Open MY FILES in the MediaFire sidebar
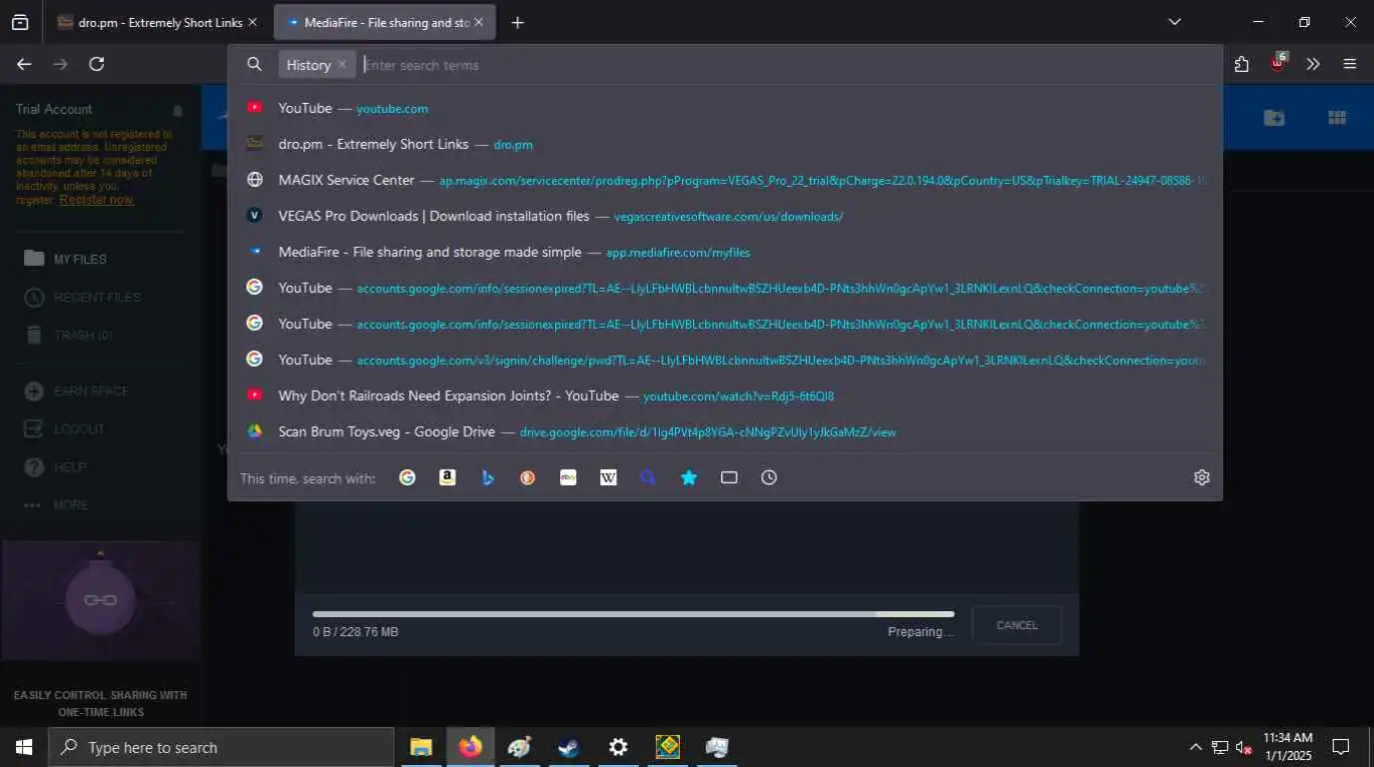The width and height of the screenshot is (1374, 767). point(66,259)
